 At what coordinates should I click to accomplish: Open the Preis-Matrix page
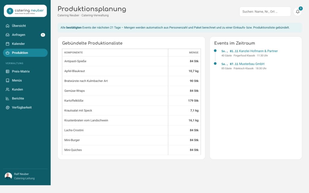pos(25,71)
